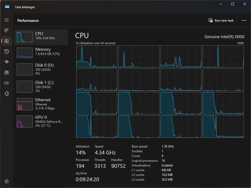Image resolution: width=251 pixels, height=188 pixels.
Task: Open the Processes page icon in sidebar
Action: coord(7,31)
